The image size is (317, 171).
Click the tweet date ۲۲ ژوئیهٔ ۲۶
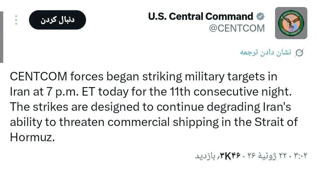pyautogui.click(x=267, y=156)
